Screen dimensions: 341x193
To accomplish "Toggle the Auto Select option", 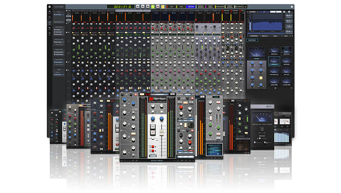I will pyautogui.click(x=58, y=32).
